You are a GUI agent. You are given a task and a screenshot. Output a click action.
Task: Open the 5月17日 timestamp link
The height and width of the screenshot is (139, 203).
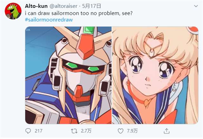[x=91, y=6]
